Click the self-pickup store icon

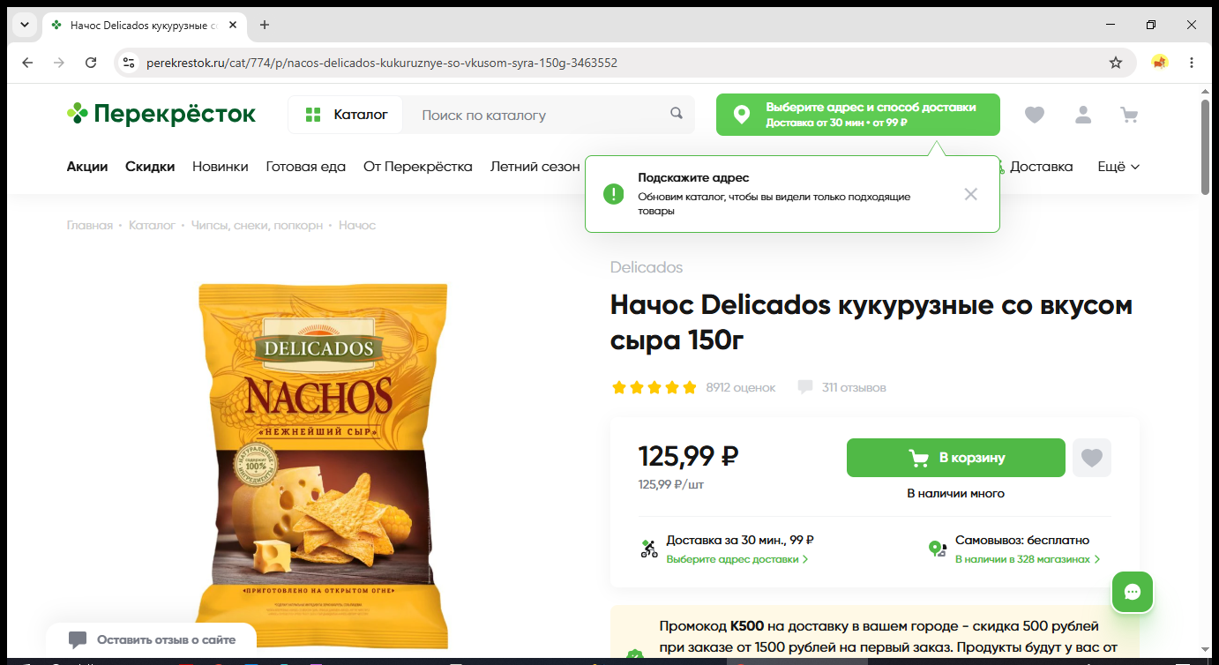[x=938, y=549]
